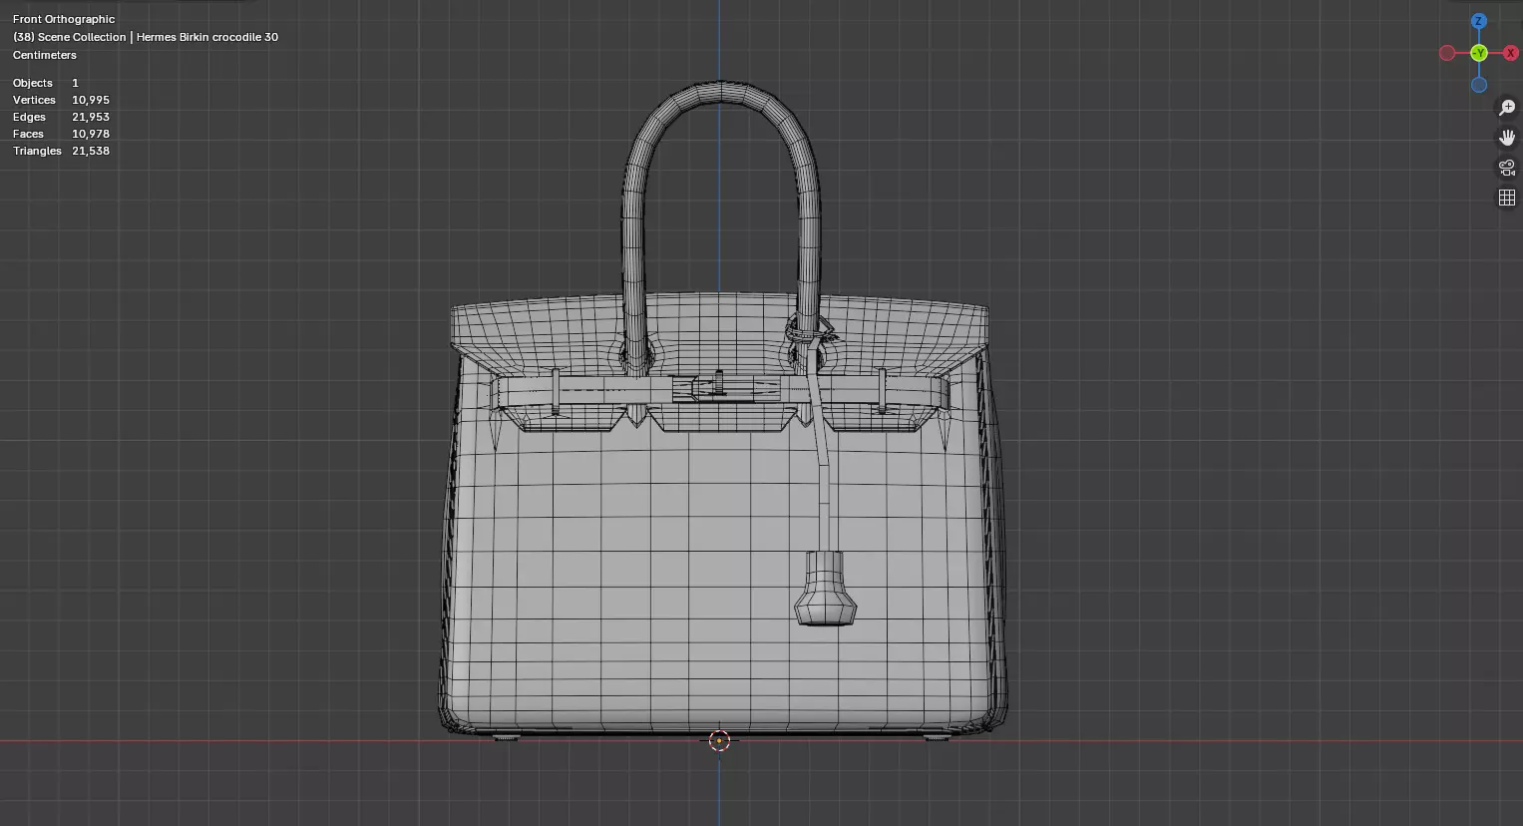Click the unlabeled negative X gizmo circle
1523x826 pixels.
click(1447, 53)
